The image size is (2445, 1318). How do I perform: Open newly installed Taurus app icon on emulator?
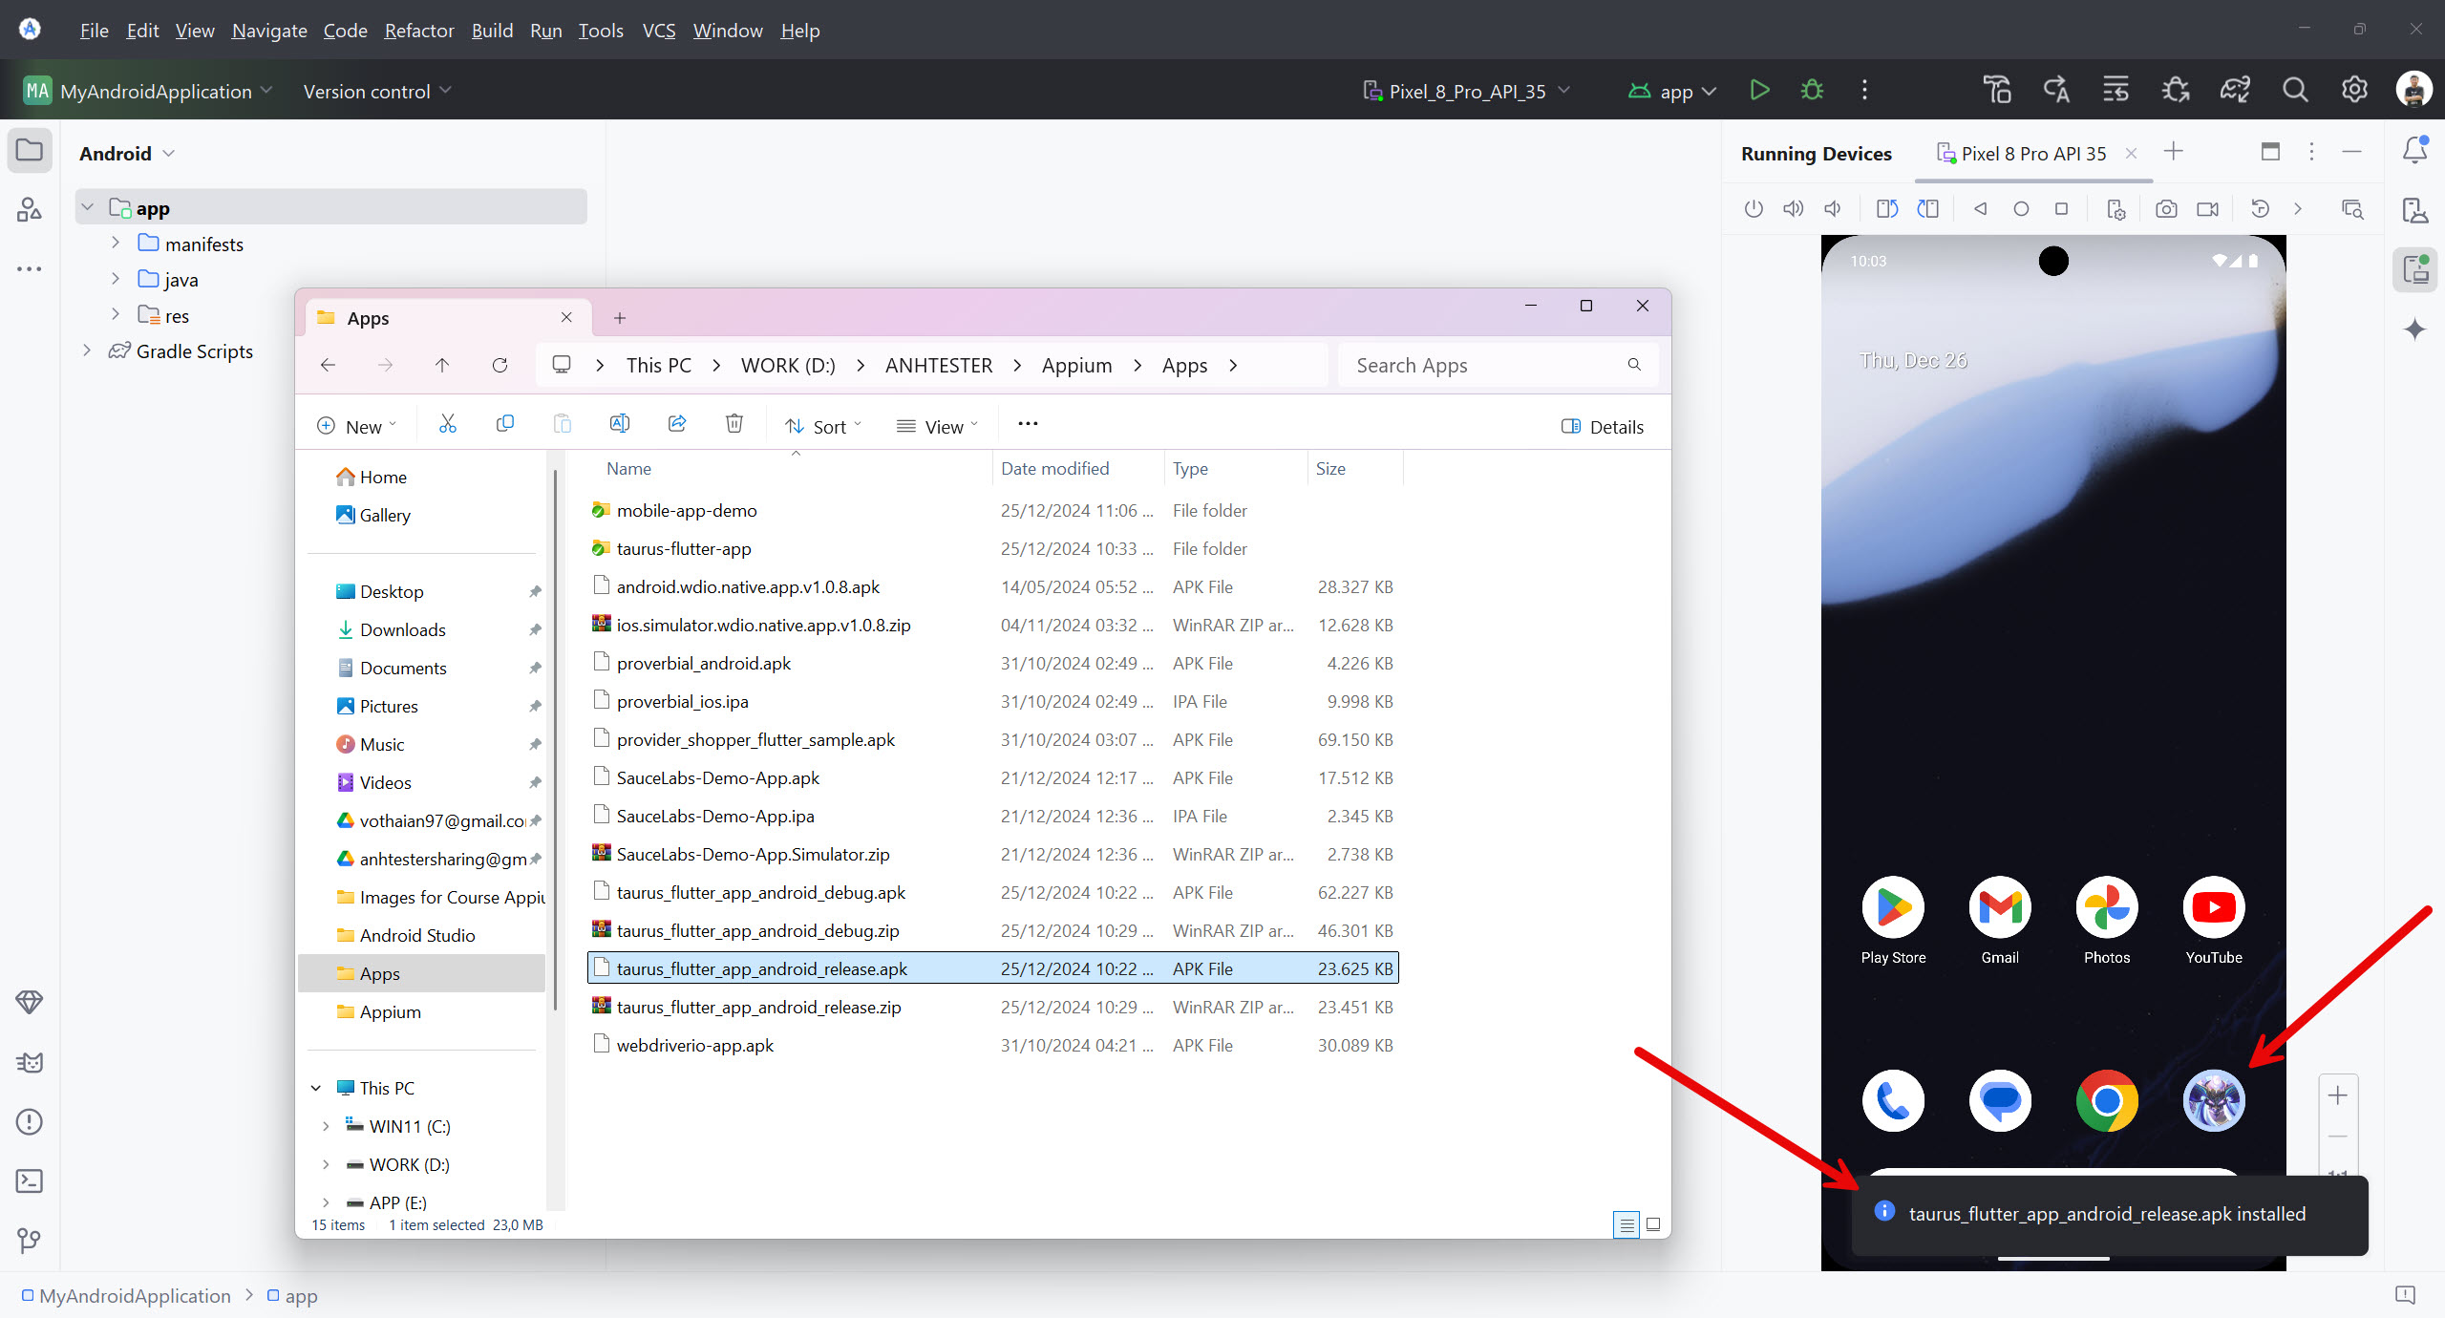click(2214, 1101)
